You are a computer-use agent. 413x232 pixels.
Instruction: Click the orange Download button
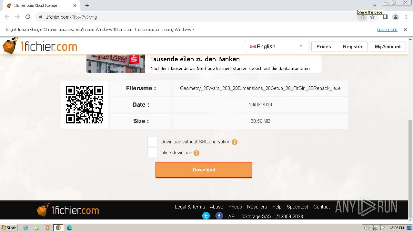pyautogui.click(x=204, y=170)
